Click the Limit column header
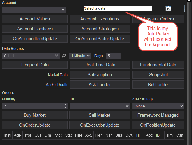192x145 pixels. click(48, 135)
